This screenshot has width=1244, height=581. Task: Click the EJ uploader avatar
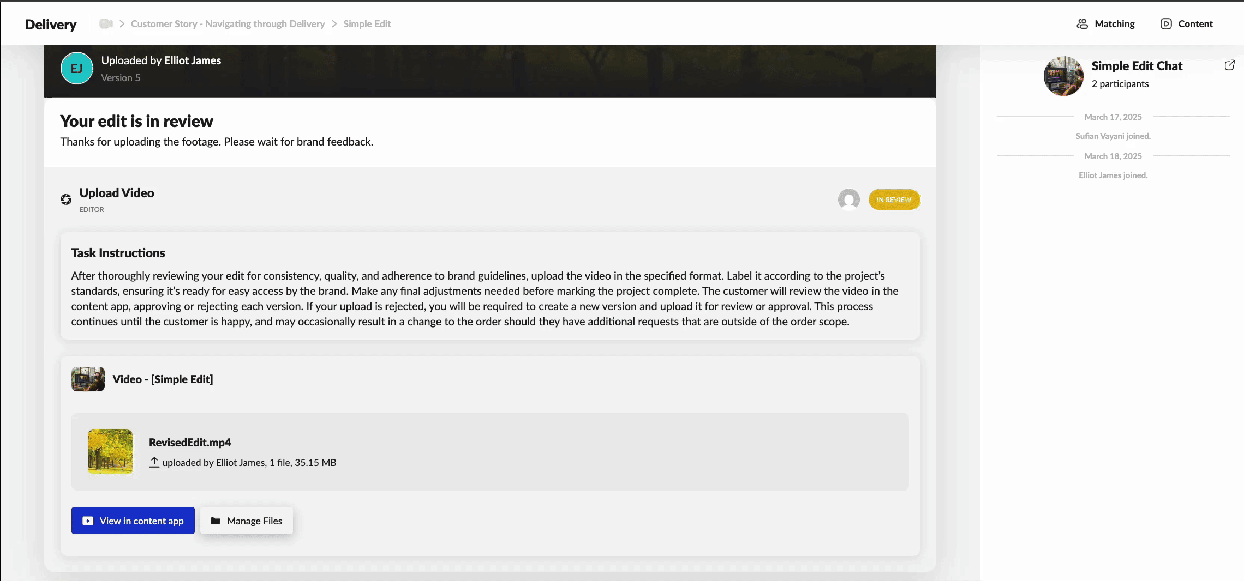[x=77, y=68]
